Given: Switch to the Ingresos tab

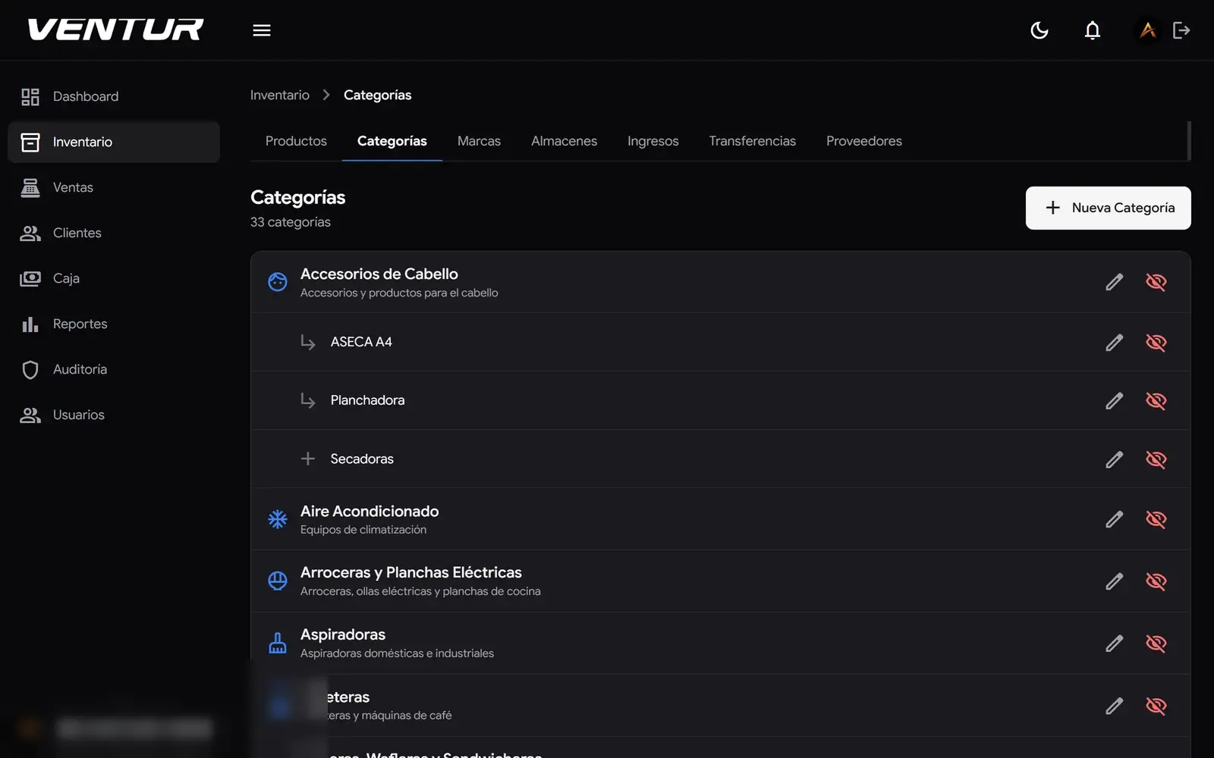Looking at the screenshot, I should point(653,141).
